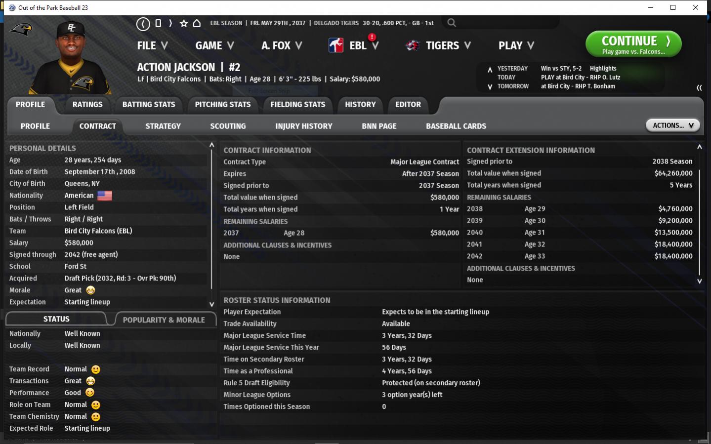Click the Bird City Falcons logo

click(x=21, y=30)
